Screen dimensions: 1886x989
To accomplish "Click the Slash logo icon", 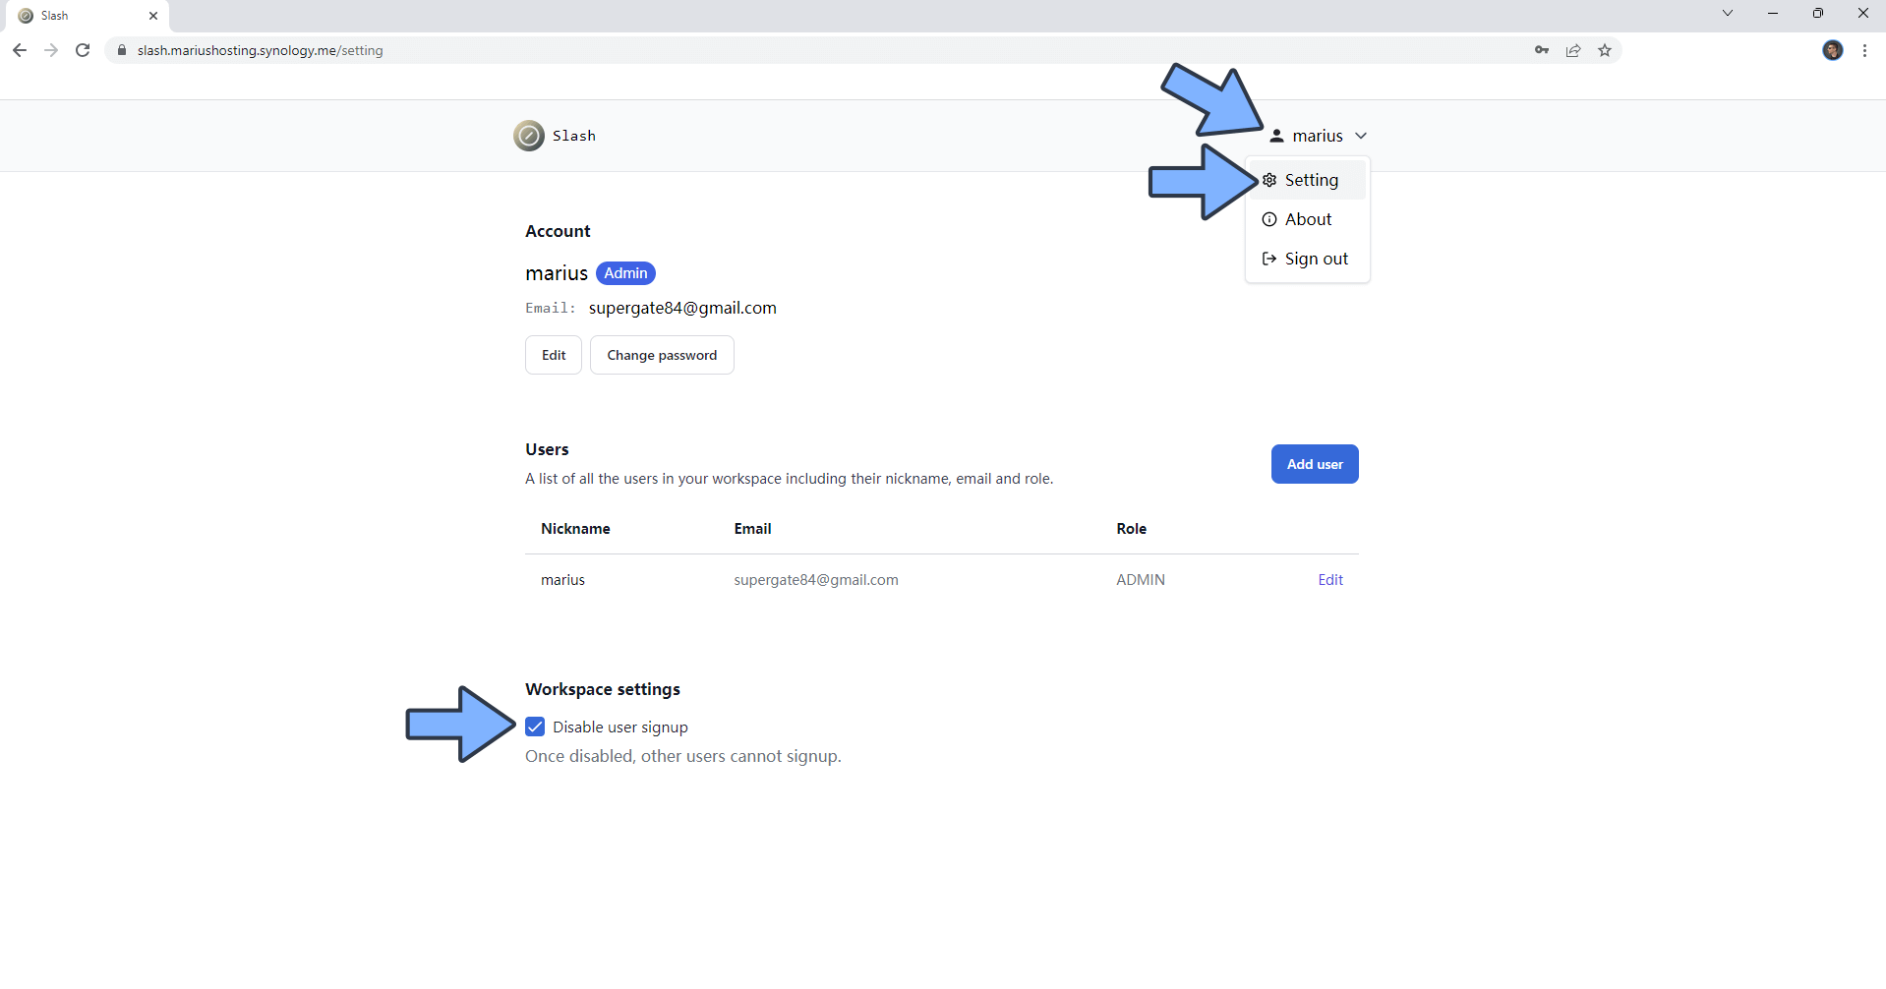I will coord(528,136).
